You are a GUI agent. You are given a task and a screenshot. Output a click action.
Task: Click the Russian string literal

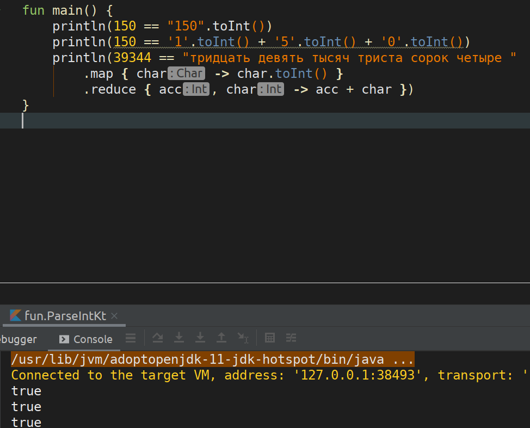(x=349, y=58)
